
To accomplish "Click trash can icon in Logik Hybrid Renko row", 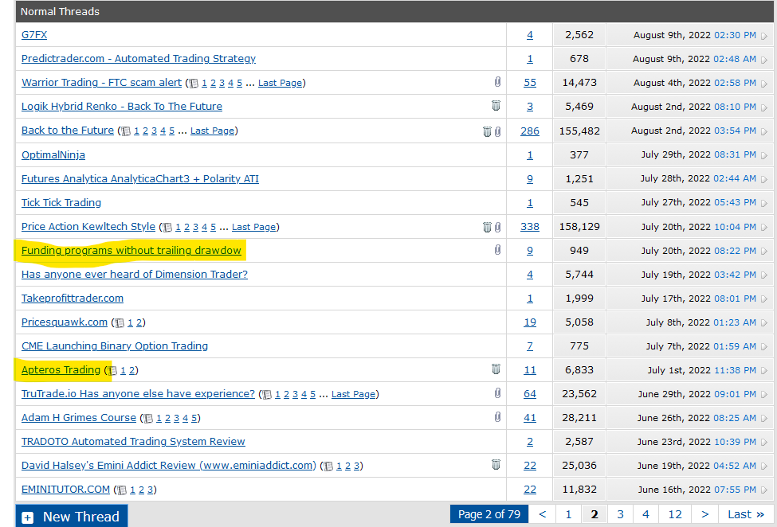I will pos(496,105).
